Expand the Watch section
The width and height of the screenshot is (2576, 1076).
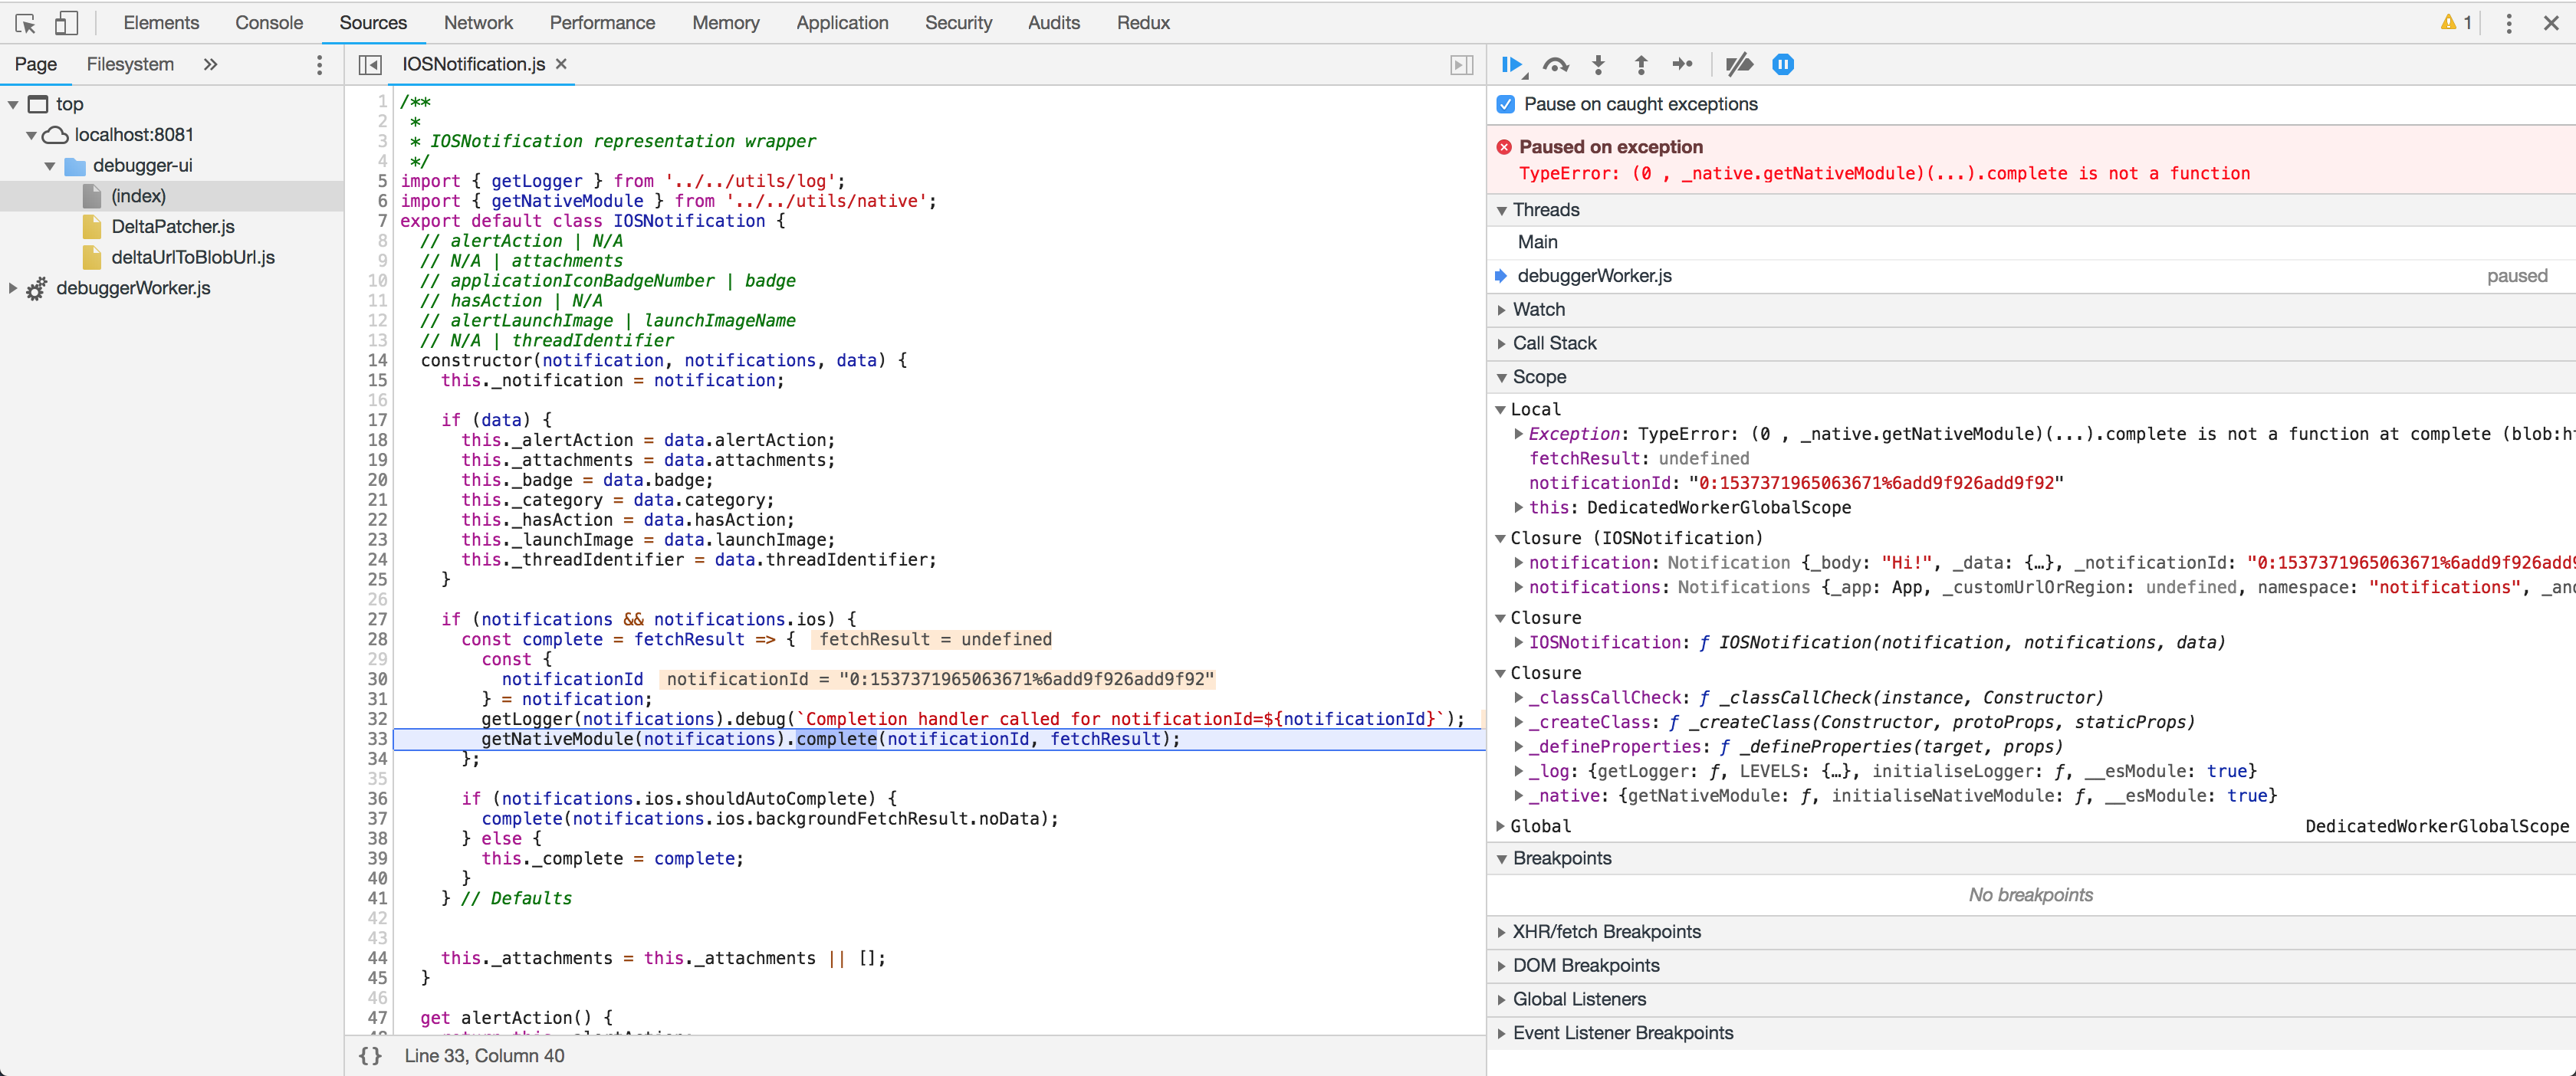click(1538, 310)
